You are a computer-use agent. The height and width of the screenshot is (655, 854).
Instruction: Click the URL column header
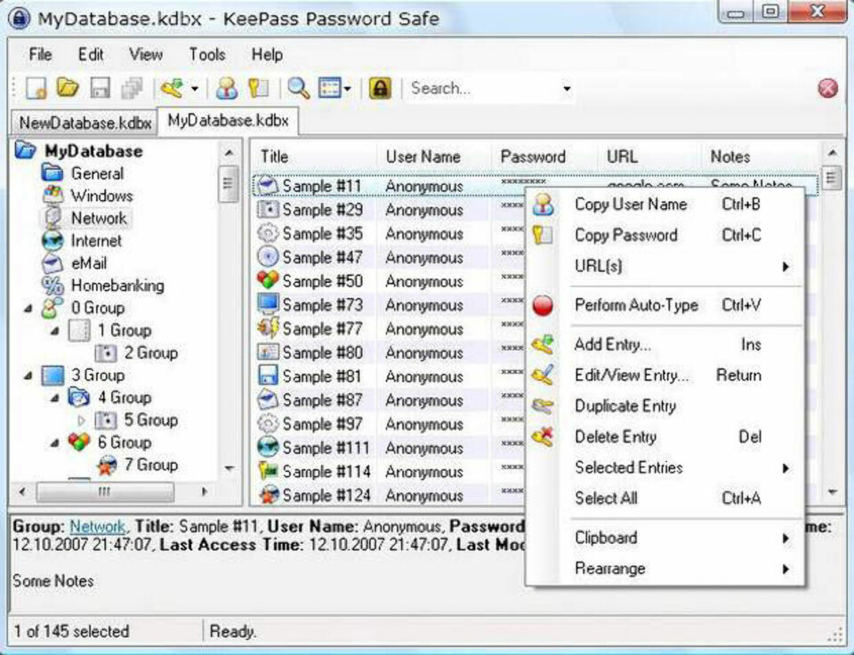tap(649, 157)
